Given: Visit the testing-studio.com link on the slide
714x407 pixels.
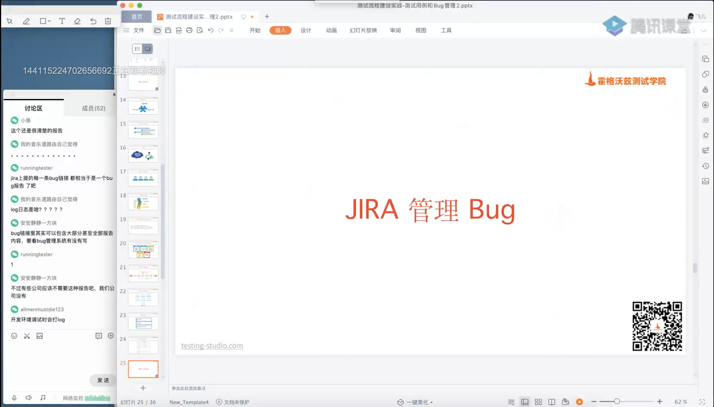Looking at the screenshot, I should coord(212,345).
